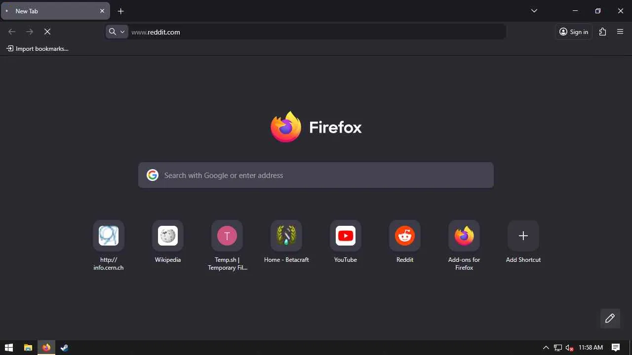Click the muted volume tray icon
Viewport: 632px width, 355px height.
[x=570, y=348]
